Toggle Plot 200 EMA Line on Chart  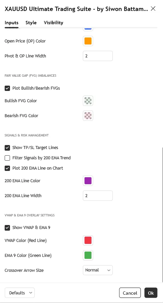(x=7, y=168)
